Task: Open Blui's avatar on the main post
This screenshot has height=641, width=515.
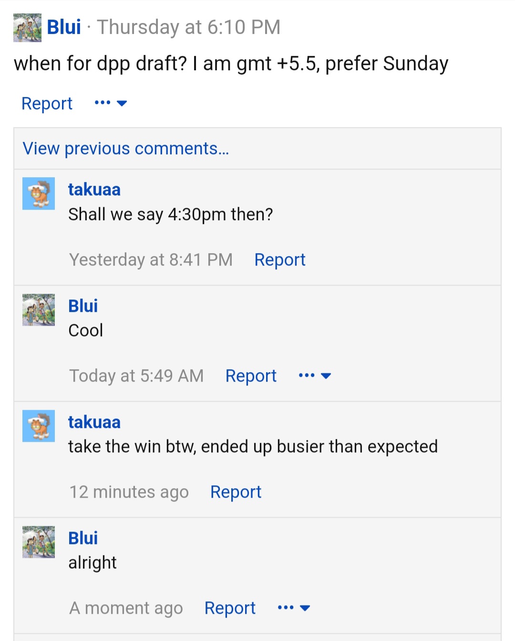Action: [27, 28]
